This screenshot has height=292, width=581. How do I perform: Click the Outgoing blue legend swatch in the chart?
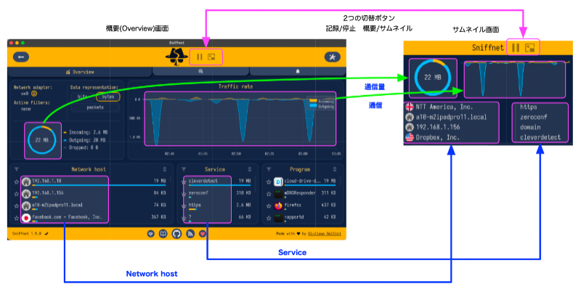[x=313, y=106]
